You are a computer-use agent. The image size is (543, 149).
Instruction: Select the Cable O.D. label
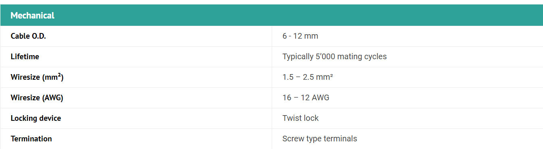point(28,36)
